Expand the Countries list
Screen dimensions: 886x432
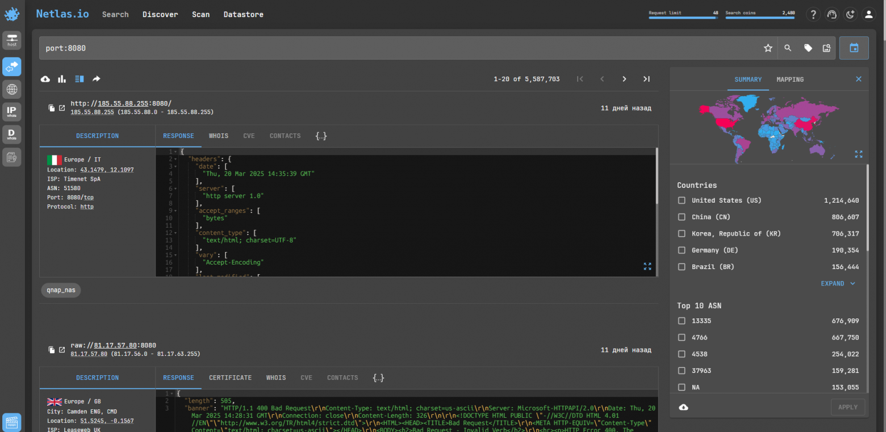[838, 283]
